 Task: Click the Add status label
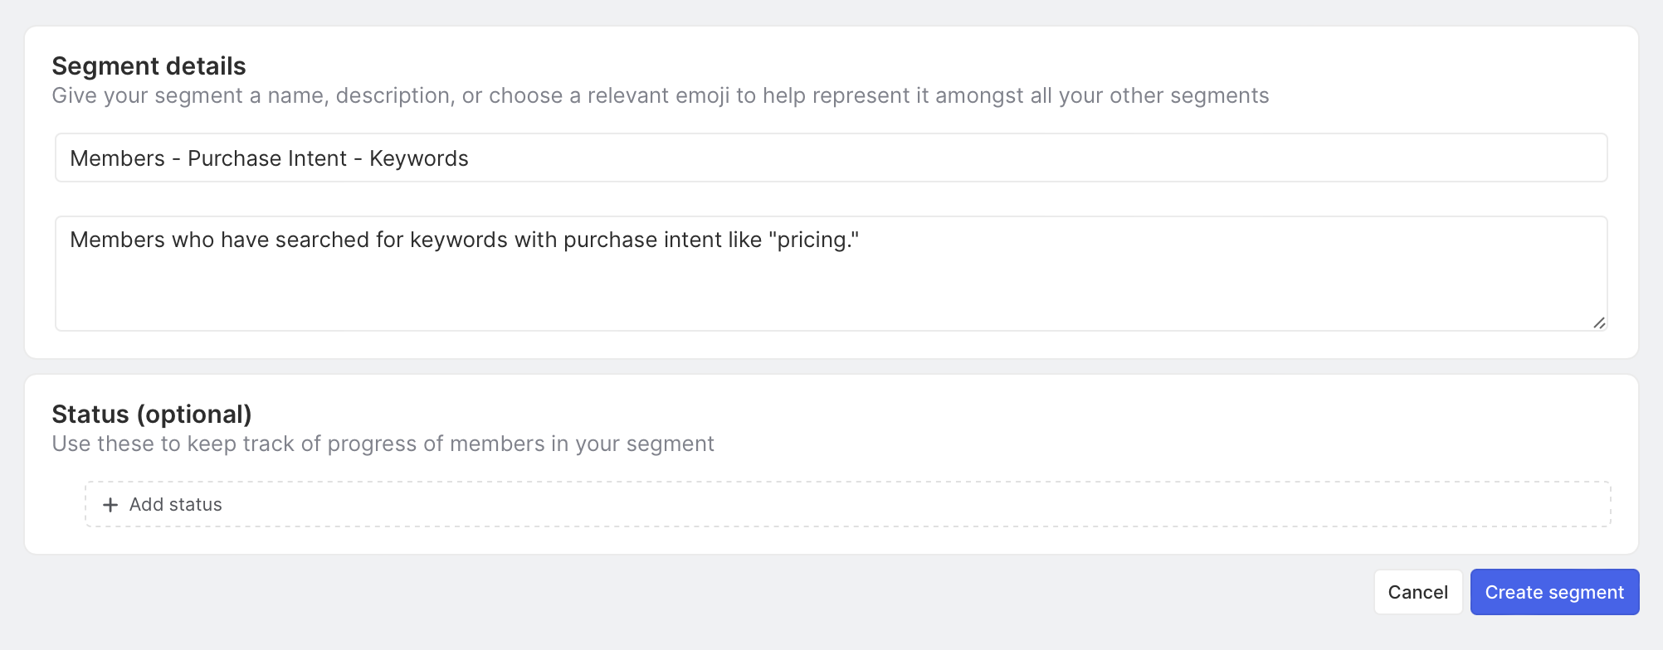click(176, 505)
